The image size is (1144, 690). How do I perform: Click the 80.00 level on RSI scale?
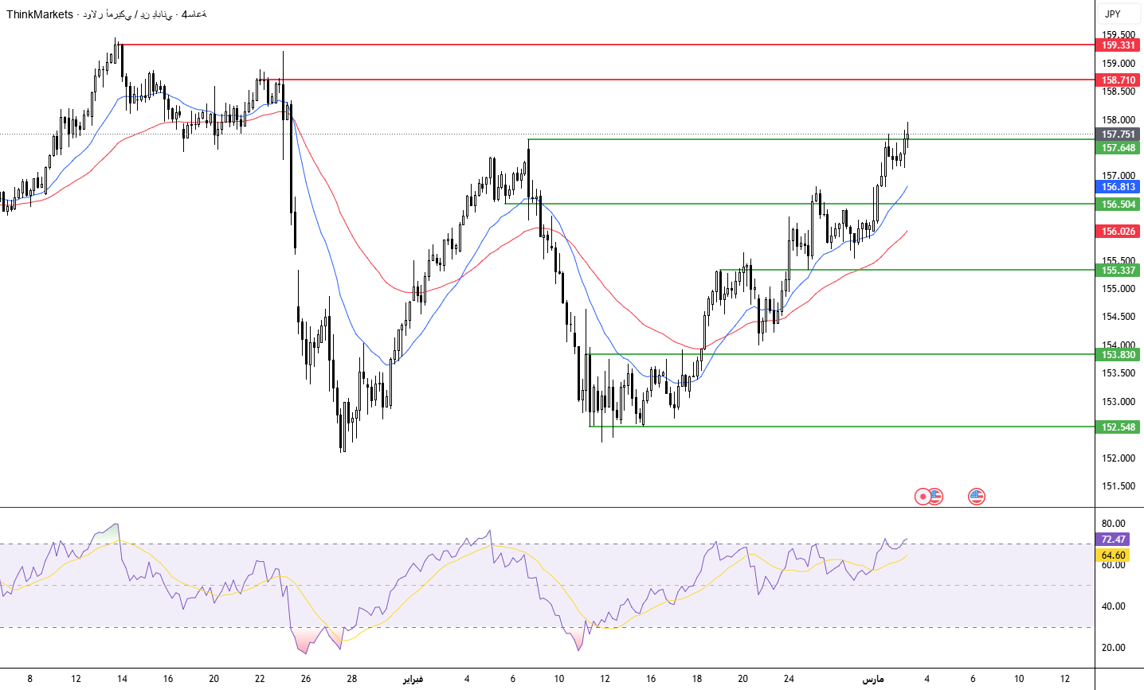1113,524
